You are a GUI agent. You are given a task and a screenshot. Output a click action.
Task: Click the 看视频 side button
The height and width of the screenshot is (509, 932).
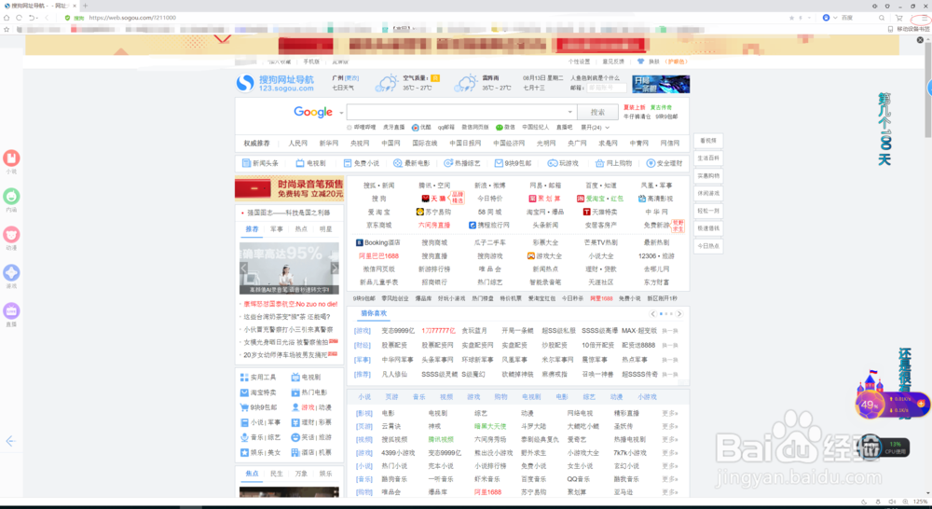click(708, 141)
